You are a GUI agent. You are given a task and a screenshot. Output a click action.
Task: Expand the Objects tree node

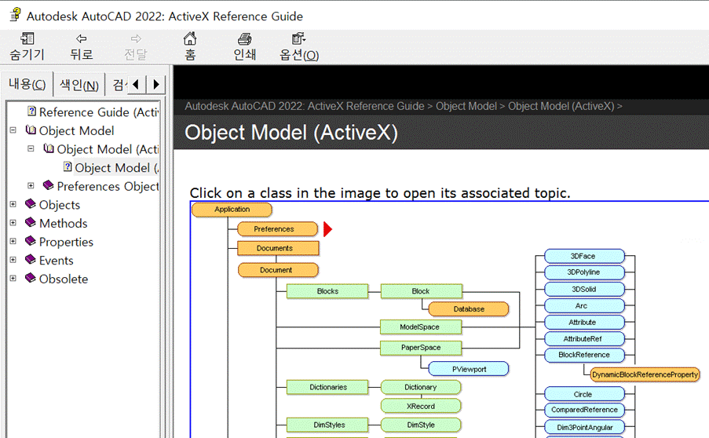pyautogui.click(x=13, y=204)
